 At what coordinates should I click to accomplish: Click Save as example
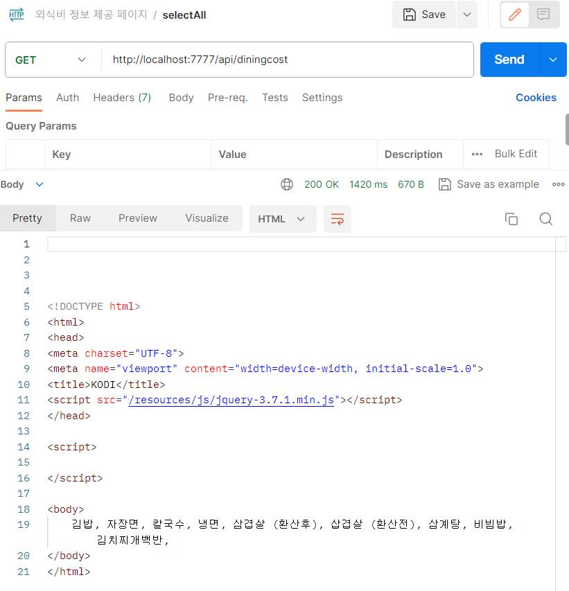[489, 184]
